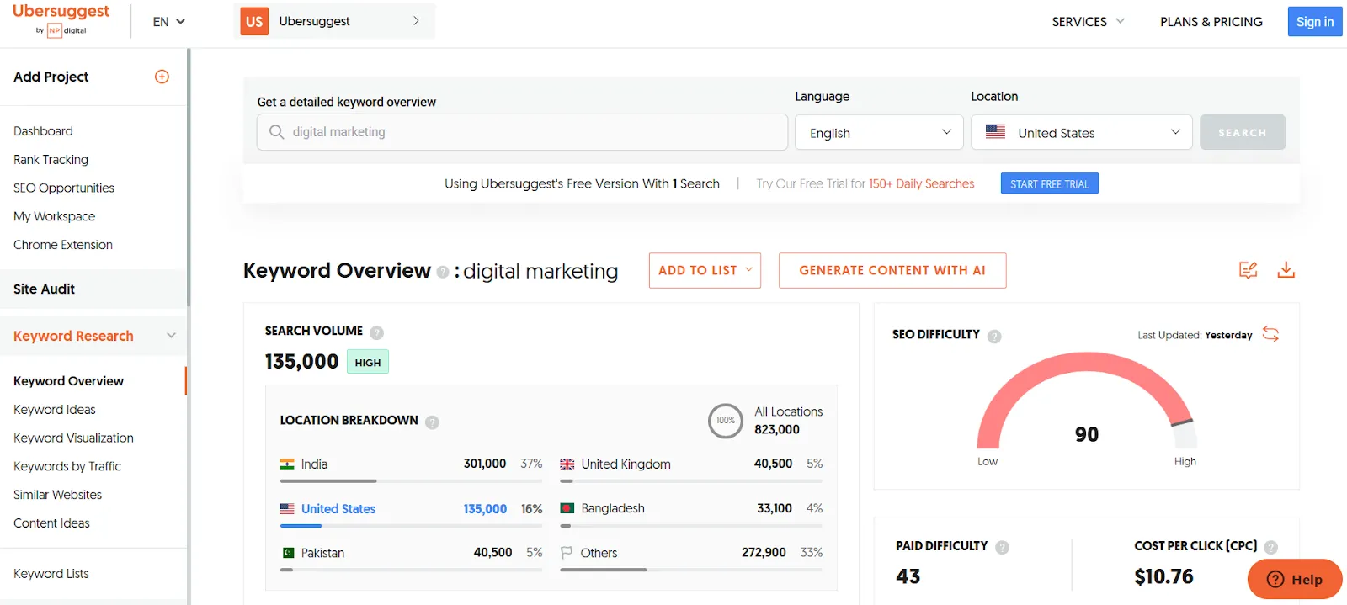Open Rank Tracking in sidebar

[51, 160]
